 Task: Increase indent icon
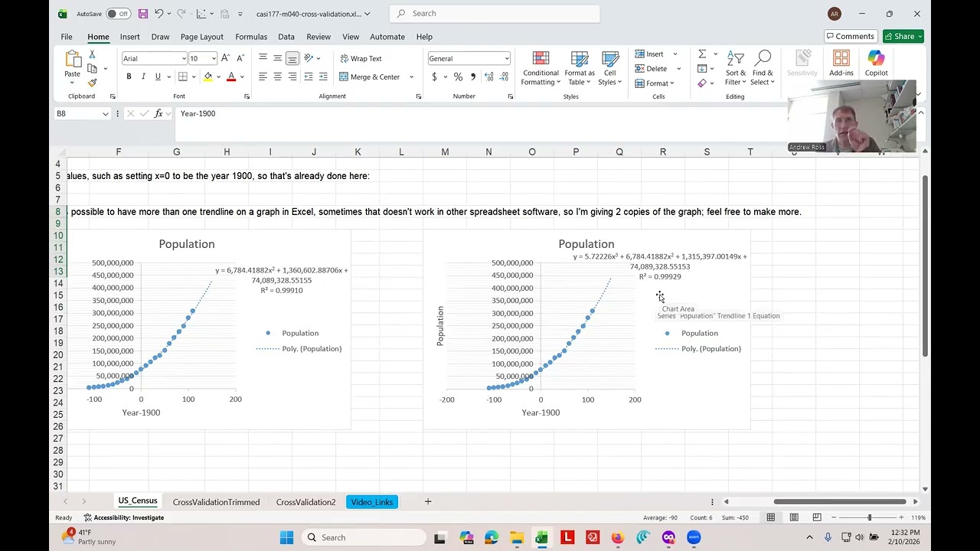(323, 77)
